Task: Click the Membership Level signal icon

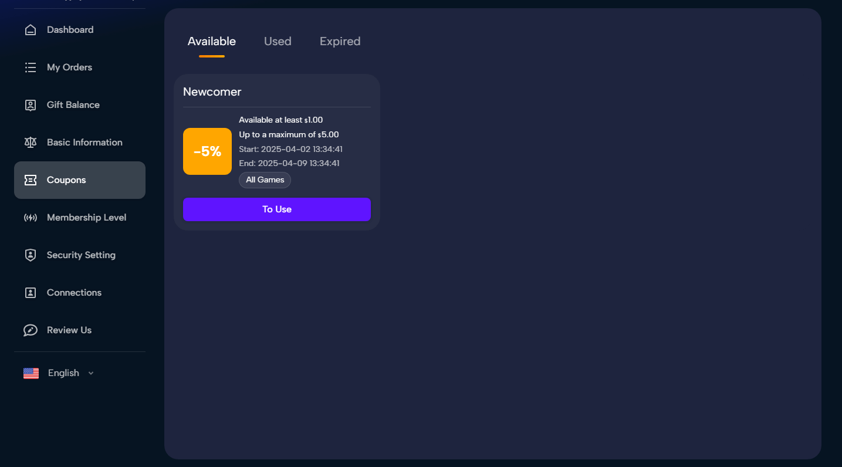Action: coord(31,218)
